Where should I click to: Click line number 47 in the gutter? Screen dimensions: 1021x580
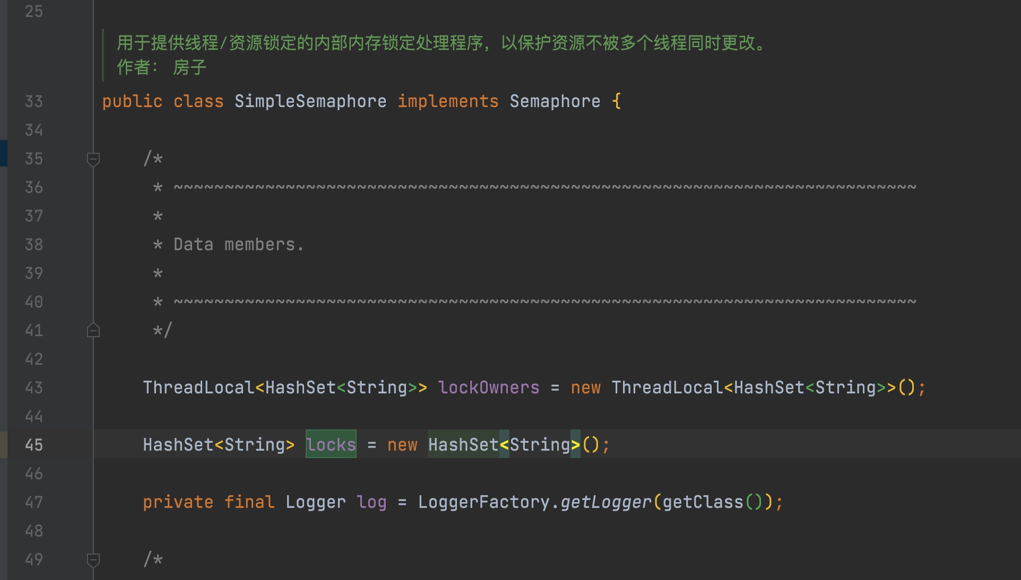(x=34, y=502)
